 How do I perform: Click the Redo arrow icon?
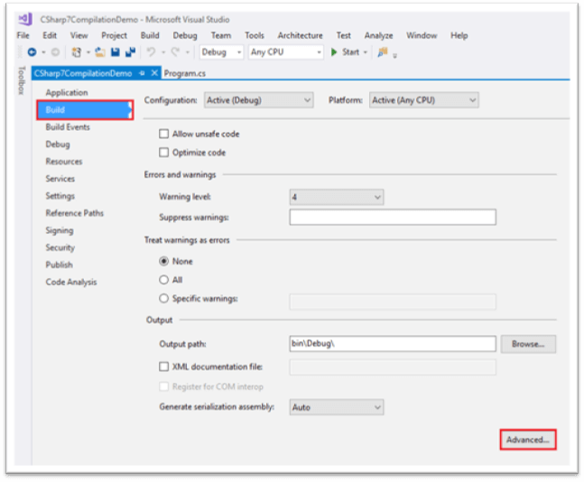pos(175,52)
